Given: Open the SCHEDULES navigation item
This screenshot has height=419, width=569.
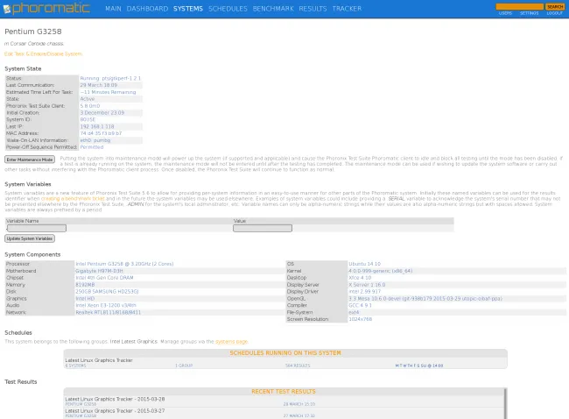Looking at the screenshot, I should point(228,9).
